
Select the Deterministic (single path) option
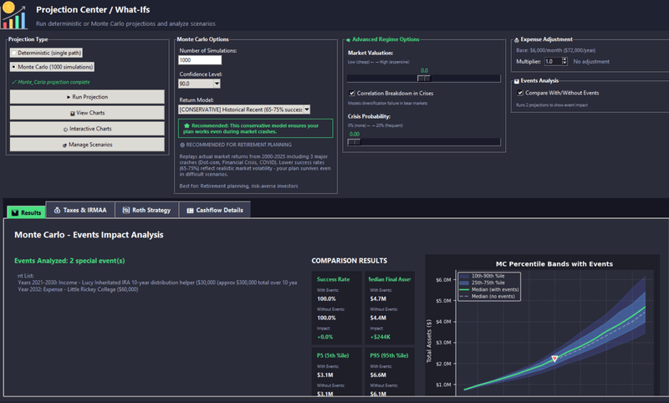(x=14, y=53)
